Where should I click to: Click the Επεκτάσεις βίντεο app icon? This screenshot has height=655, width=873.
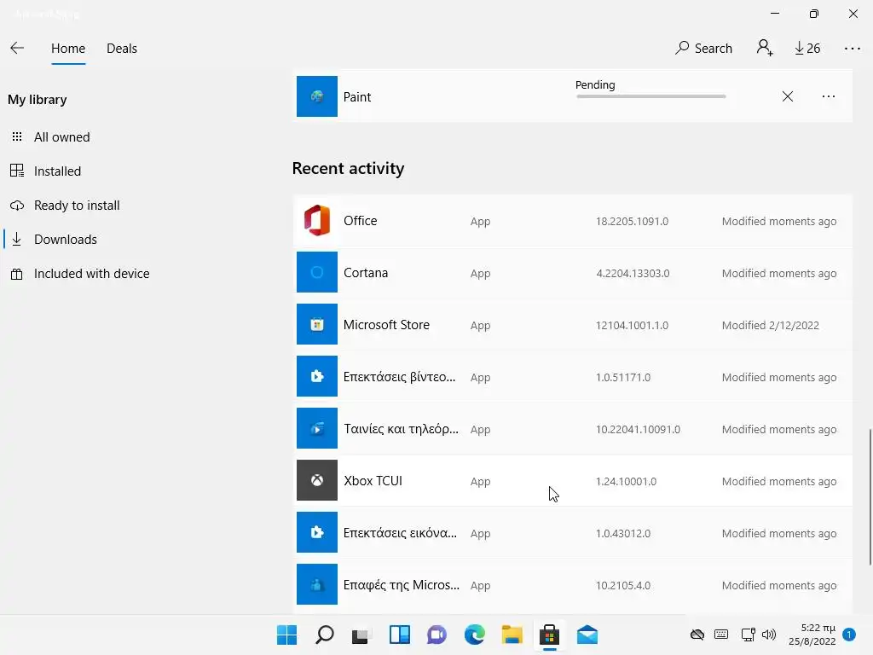tap(317, 376)
